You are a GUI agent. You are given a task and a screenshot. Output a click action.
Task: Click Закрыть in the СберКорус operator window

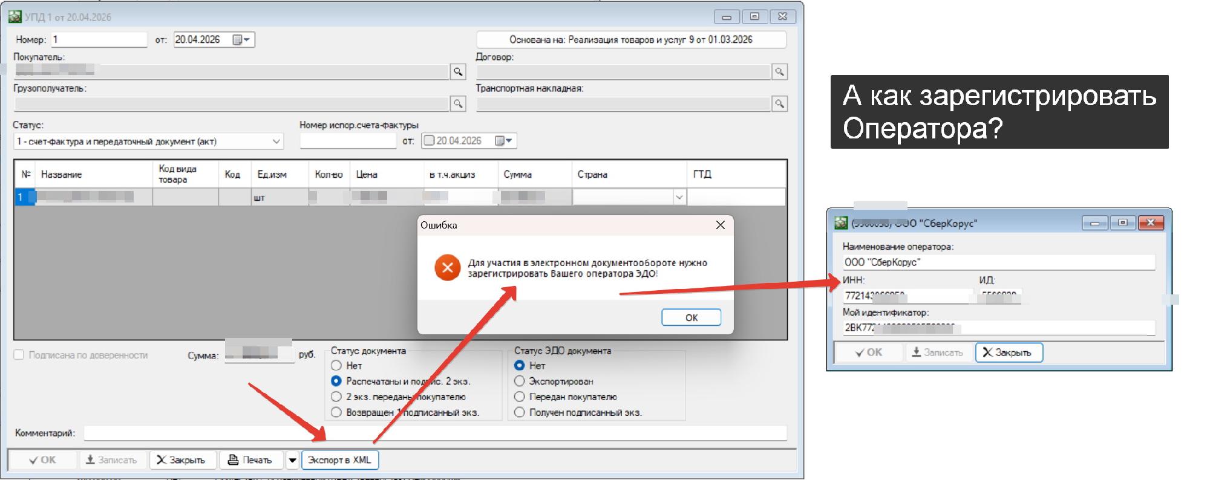(1009, 352)
